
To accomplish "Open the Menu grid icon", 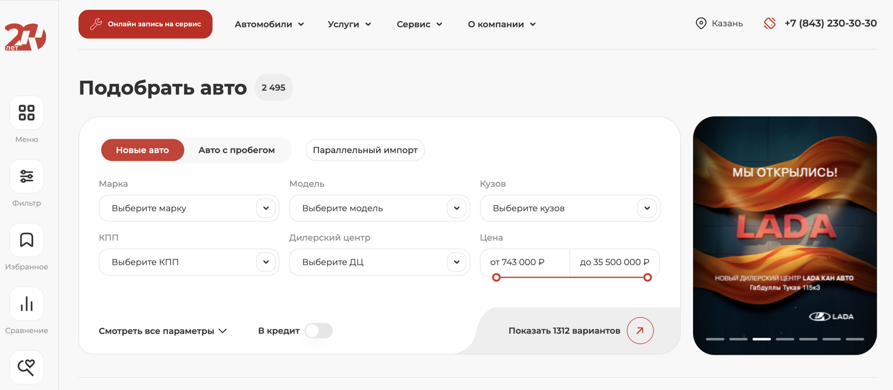I will coord(27,113).
